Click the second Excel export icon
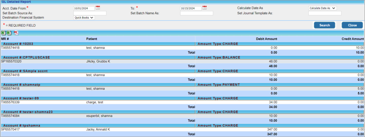Screen dimensions: 365x137 (x=9, y=33)
